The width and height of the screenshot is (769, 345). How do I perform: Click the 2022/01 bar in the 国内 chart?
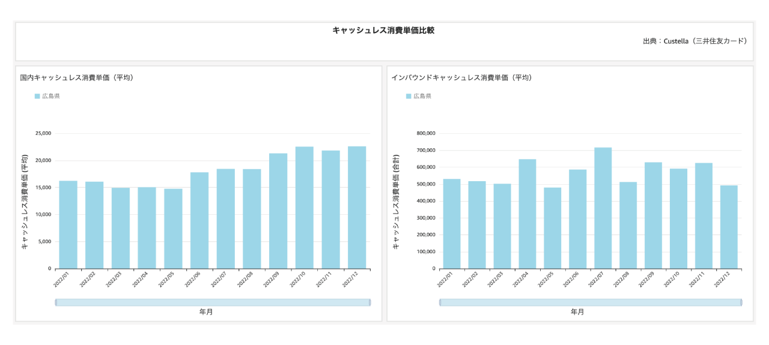point(68,224)
